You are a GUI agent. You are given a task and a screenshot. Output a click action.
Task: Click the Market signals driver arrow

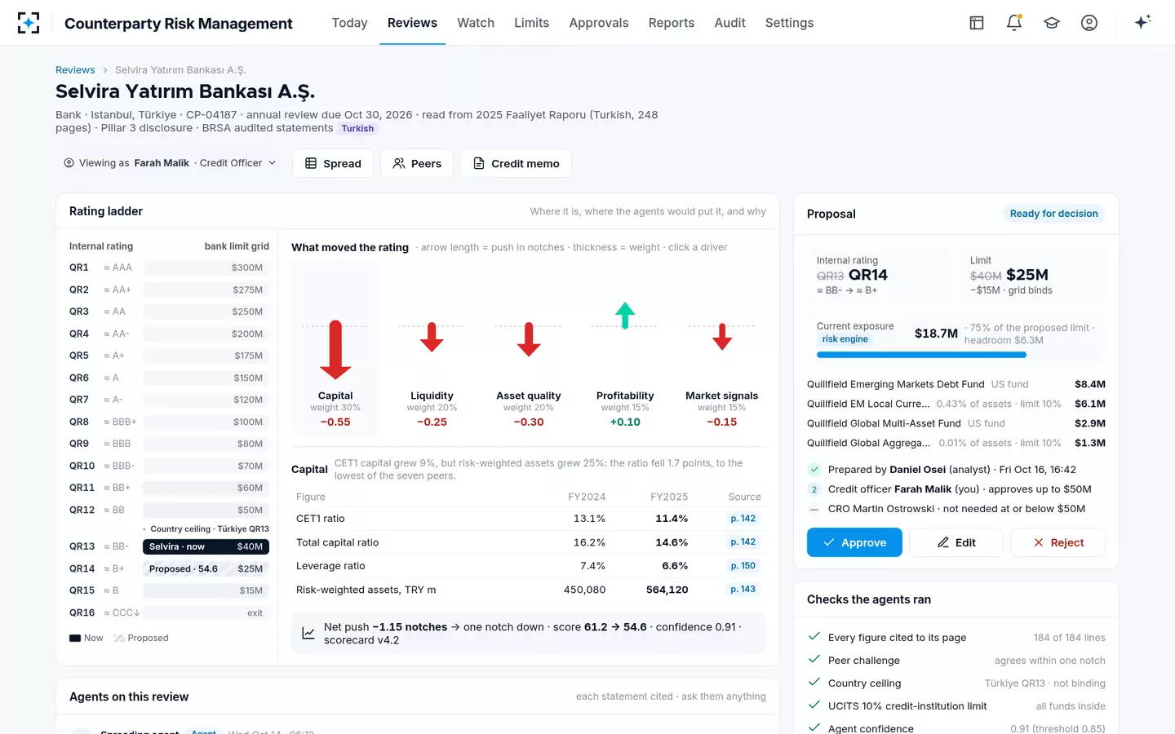pyautogui.click(x=722, y=336)
